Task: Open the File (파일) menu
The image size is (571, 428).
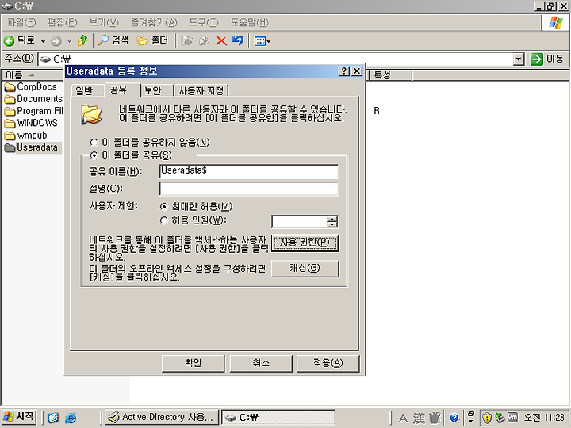Action: coord(21,22)
